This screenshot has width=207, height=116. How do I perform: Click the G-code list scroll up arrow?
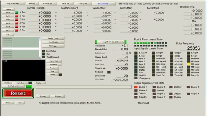pos(40,38)
